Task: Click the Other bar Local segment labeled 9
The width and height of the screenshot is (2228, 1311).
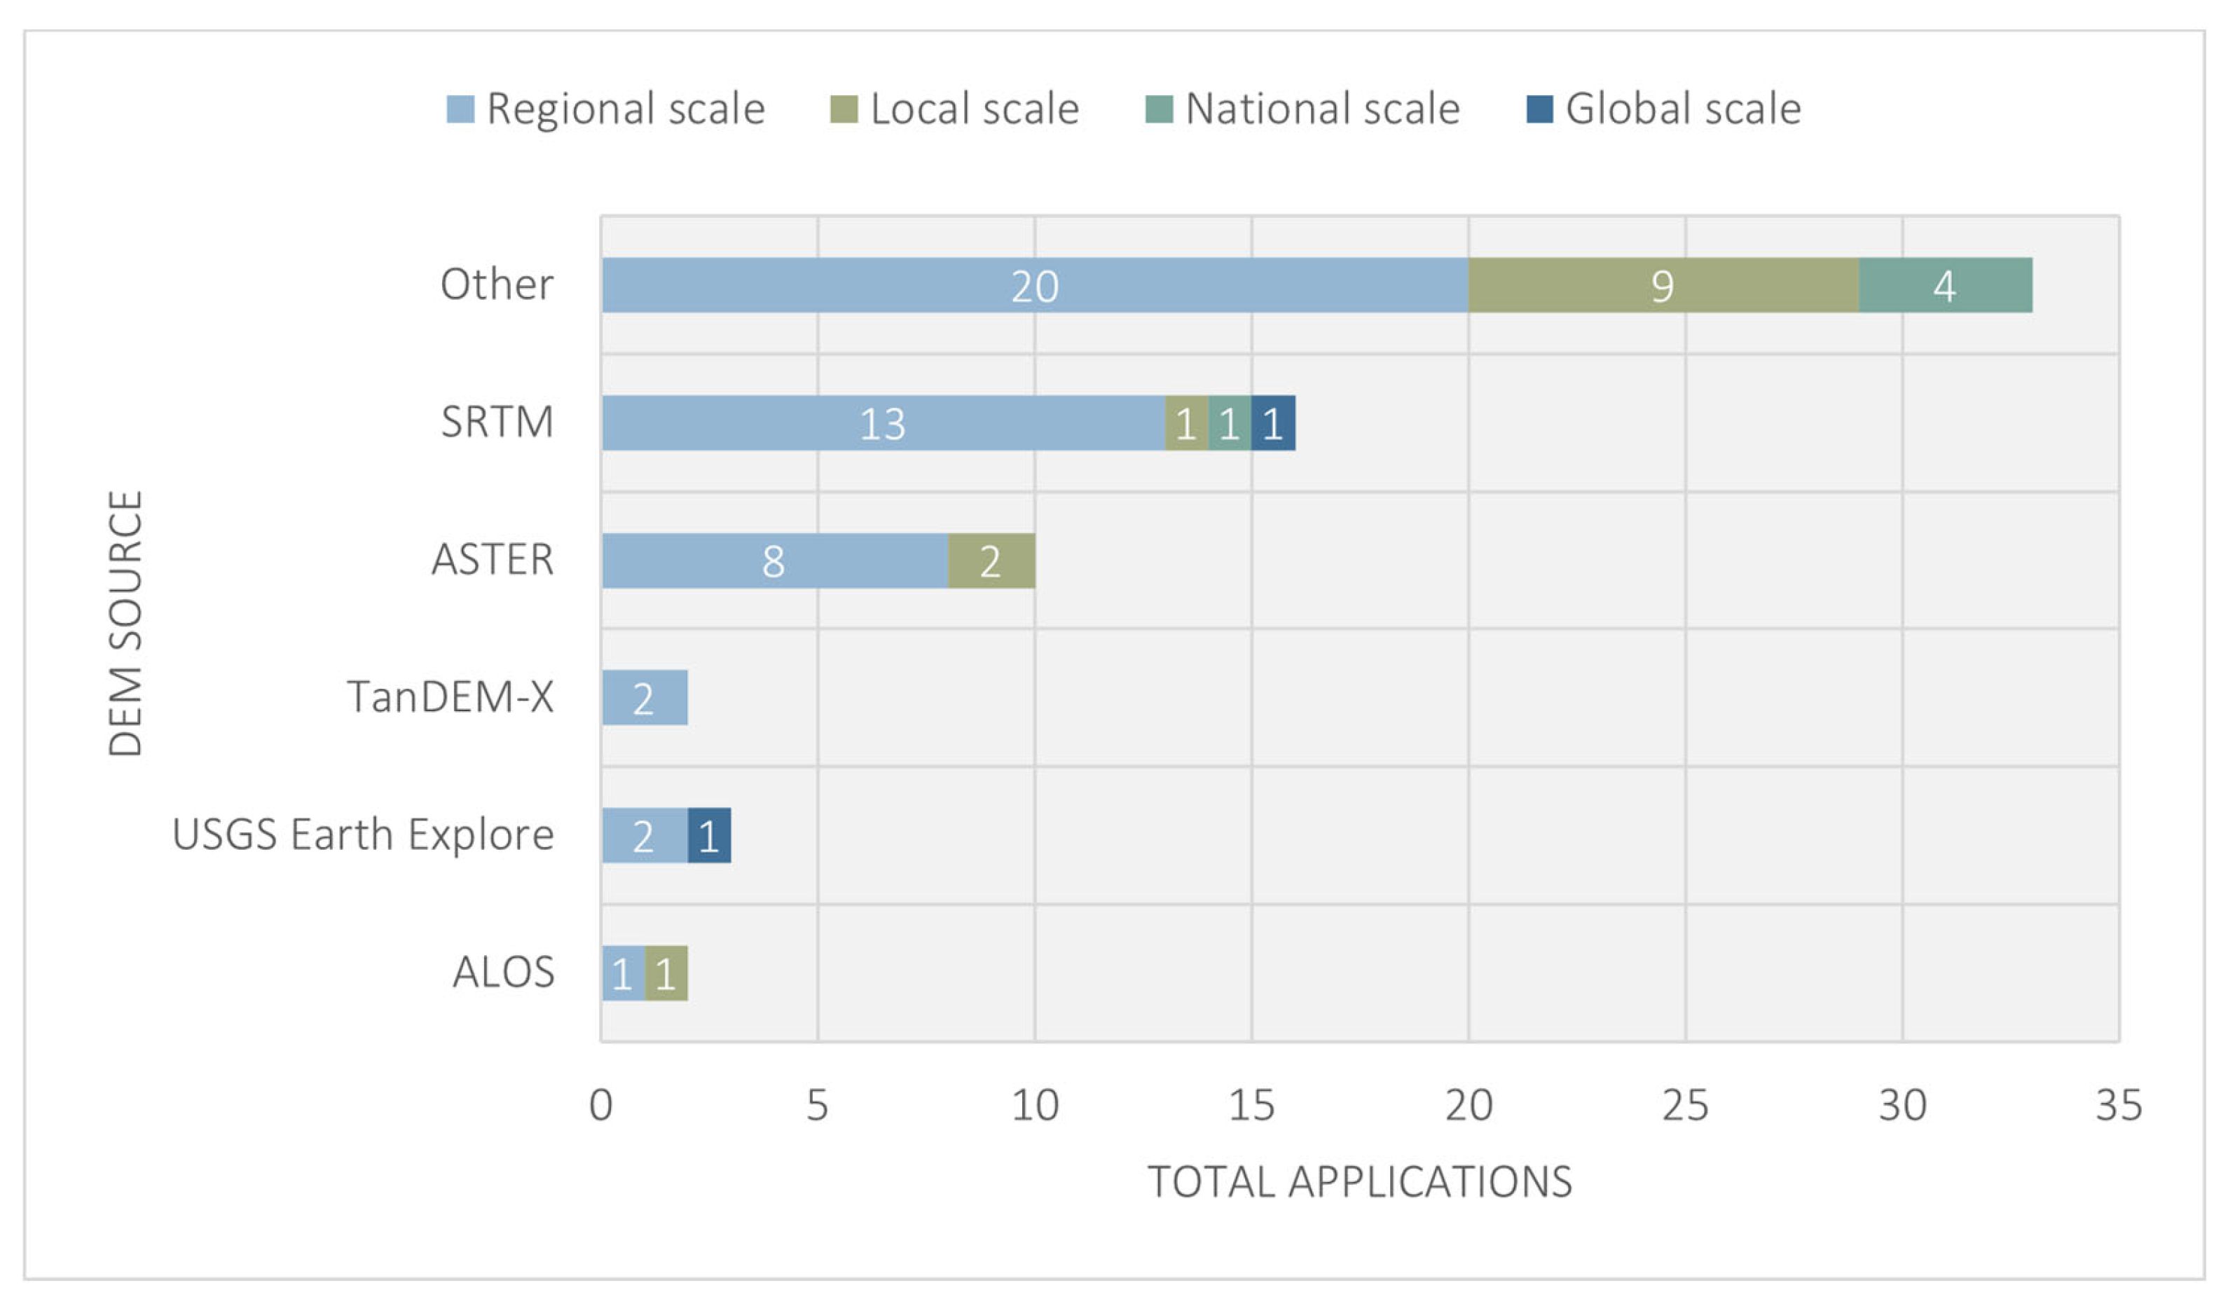Action: (1662, 286)
